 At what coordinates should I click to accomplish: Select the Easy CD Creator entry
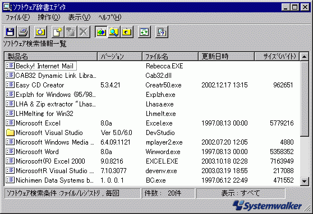40,85
